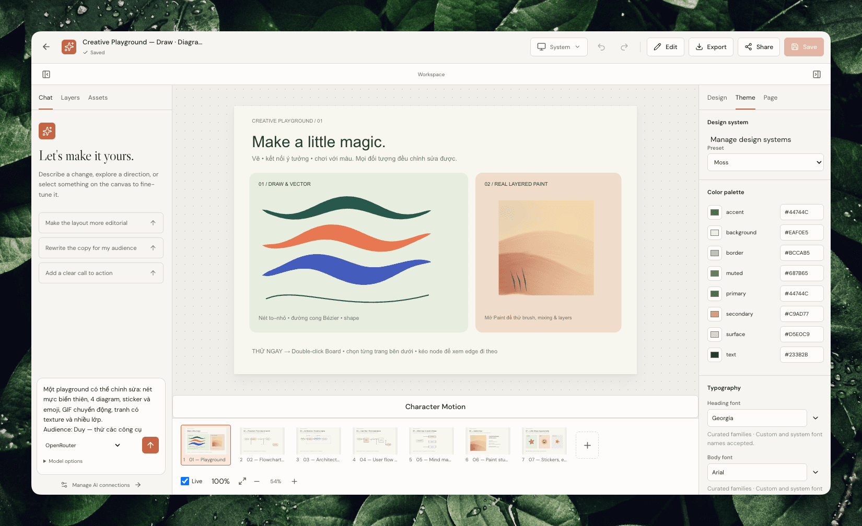Click the secondary color swatch

(715, 314)
